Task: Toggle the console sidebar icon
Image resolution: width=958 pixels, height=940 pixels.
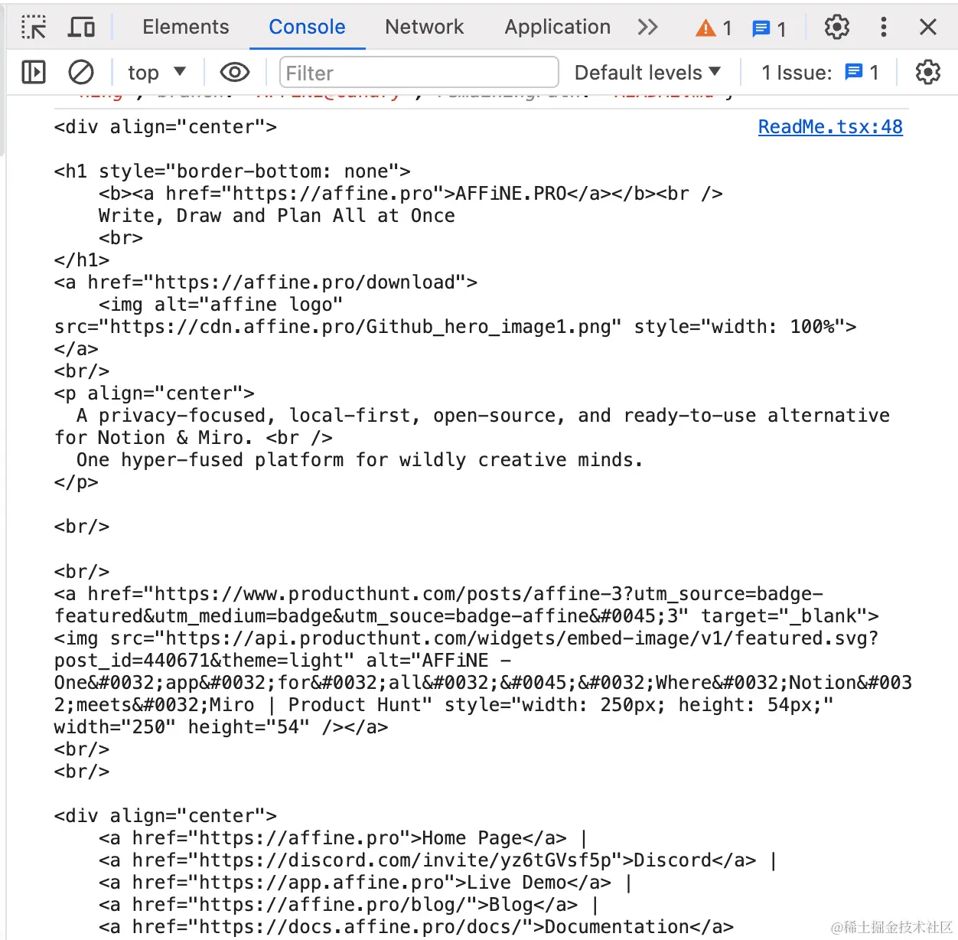Action: pyautogui.click(x=34, y=73)
